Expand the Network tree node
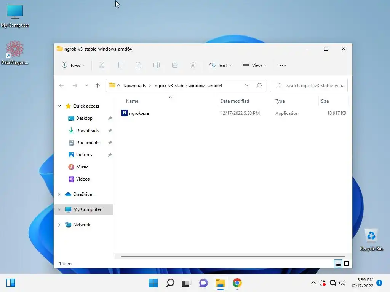 tap(59, 225)
